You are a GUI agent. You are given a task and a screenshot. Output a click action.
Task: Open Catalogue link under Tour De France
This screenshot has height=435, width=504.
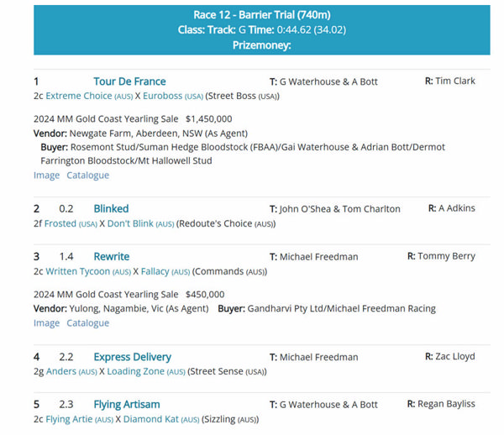[87, 176]
